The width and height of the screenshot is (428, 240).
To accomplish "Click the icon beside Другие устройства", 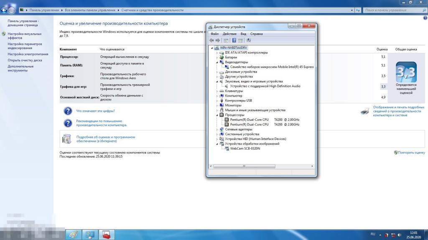I will tap(222, 77).
